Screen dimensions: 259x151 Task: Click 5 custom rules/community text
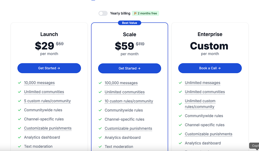(x=47, y=101)
